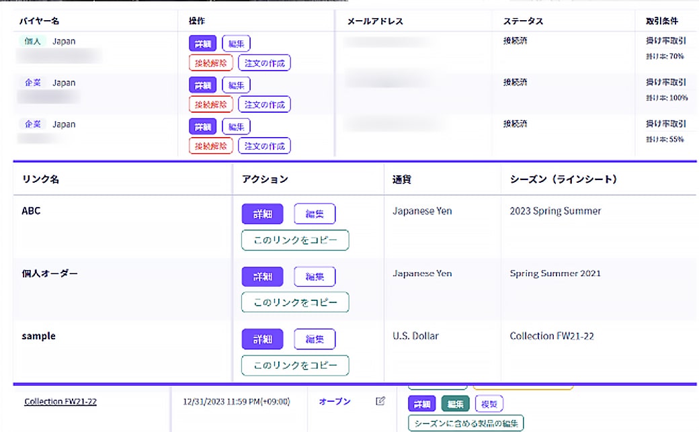Click the sample link name
699x432 pixels.
click(x=39, y=336)
